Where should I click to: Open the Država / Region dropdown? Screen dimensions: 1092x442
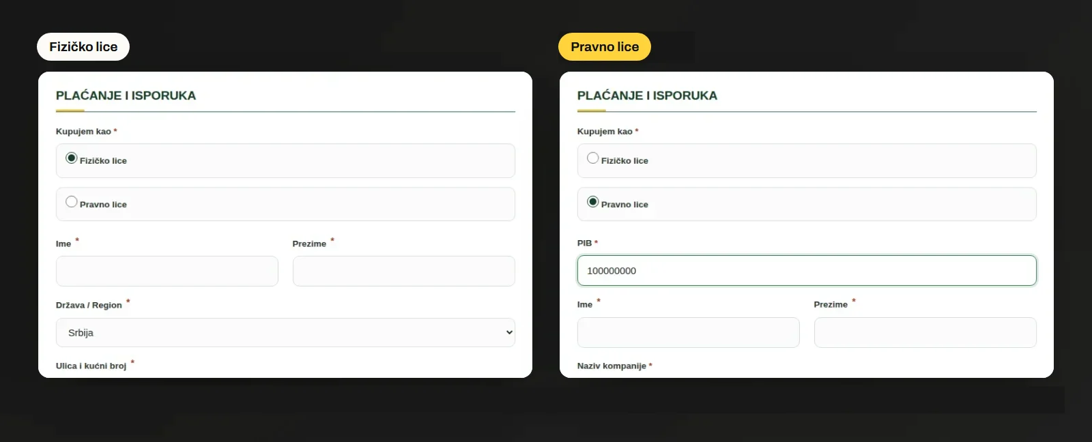coord(285,333)
